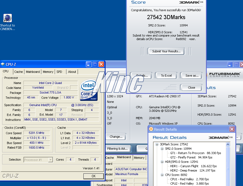Open the CINEBENCH desktop shortcut
The height and width of the screenshot is (186, 243).
(x=7, y=18)
